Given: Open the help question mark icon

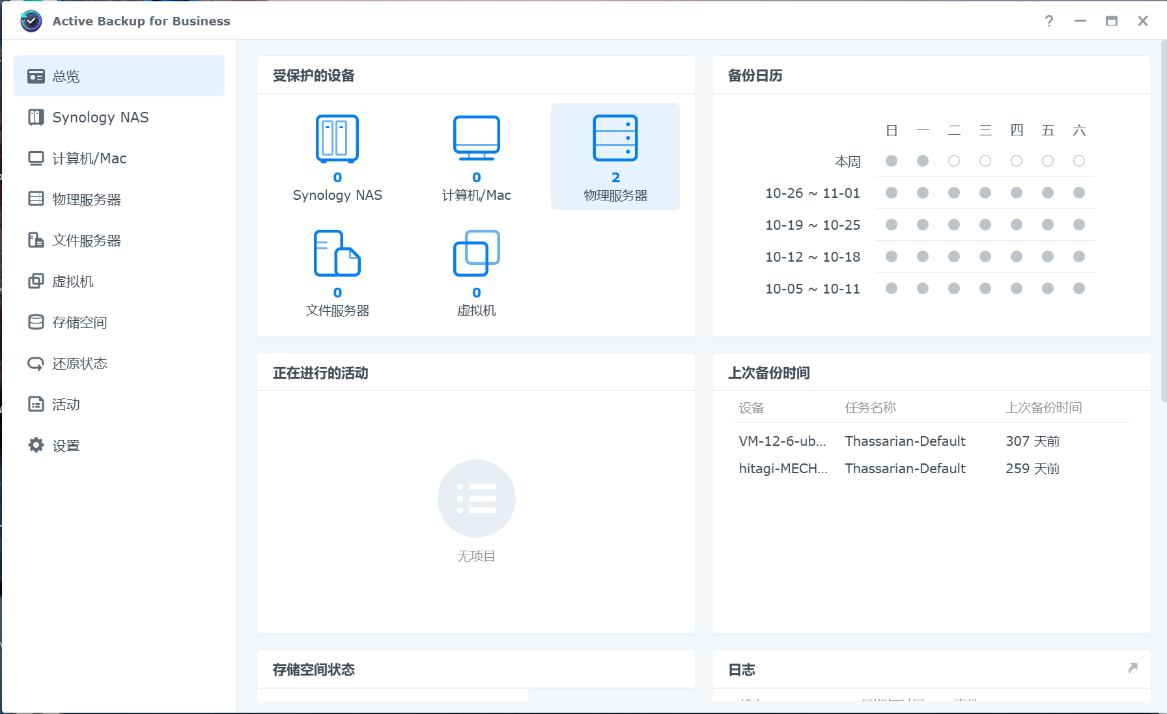Looking at the screenshot, I should pos(1048,21).
